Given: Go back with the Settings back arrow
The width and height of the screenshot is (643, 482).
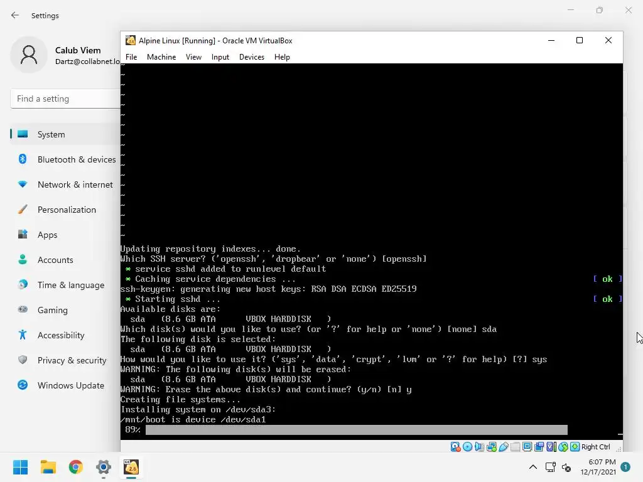Looking at the screenshot, I should 15,15.
